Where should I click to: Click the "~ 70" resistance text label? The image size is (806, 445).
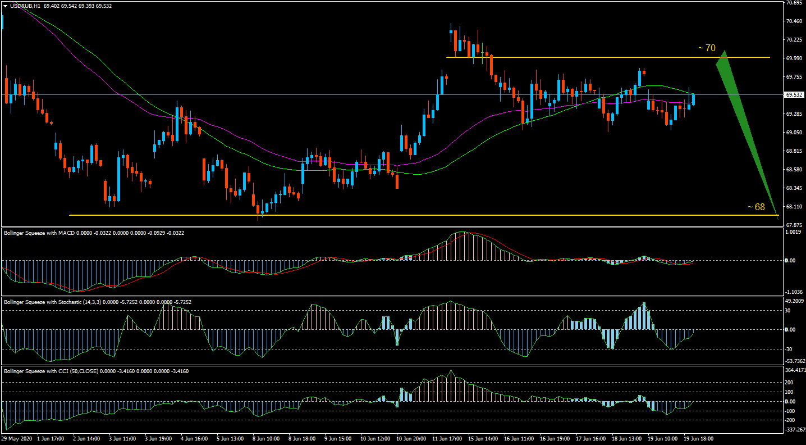click(x=707, y=48)
